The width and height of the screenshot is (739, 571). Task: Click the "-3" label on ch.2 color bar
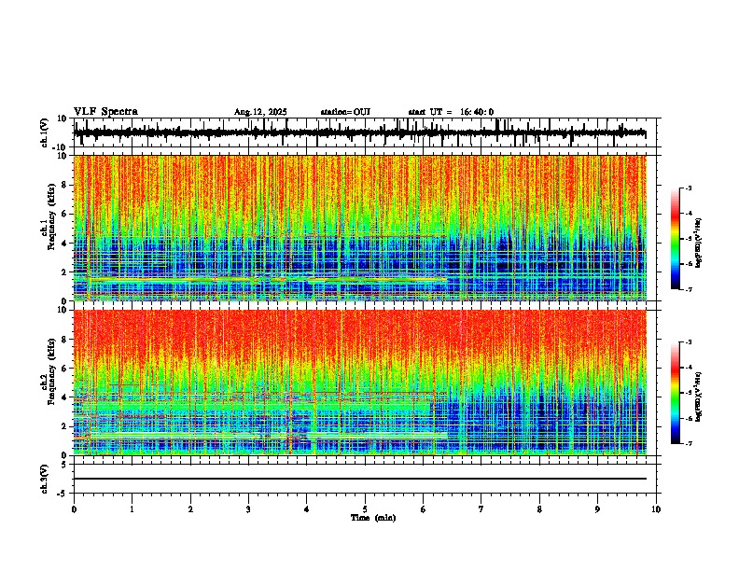coord(688,342)
